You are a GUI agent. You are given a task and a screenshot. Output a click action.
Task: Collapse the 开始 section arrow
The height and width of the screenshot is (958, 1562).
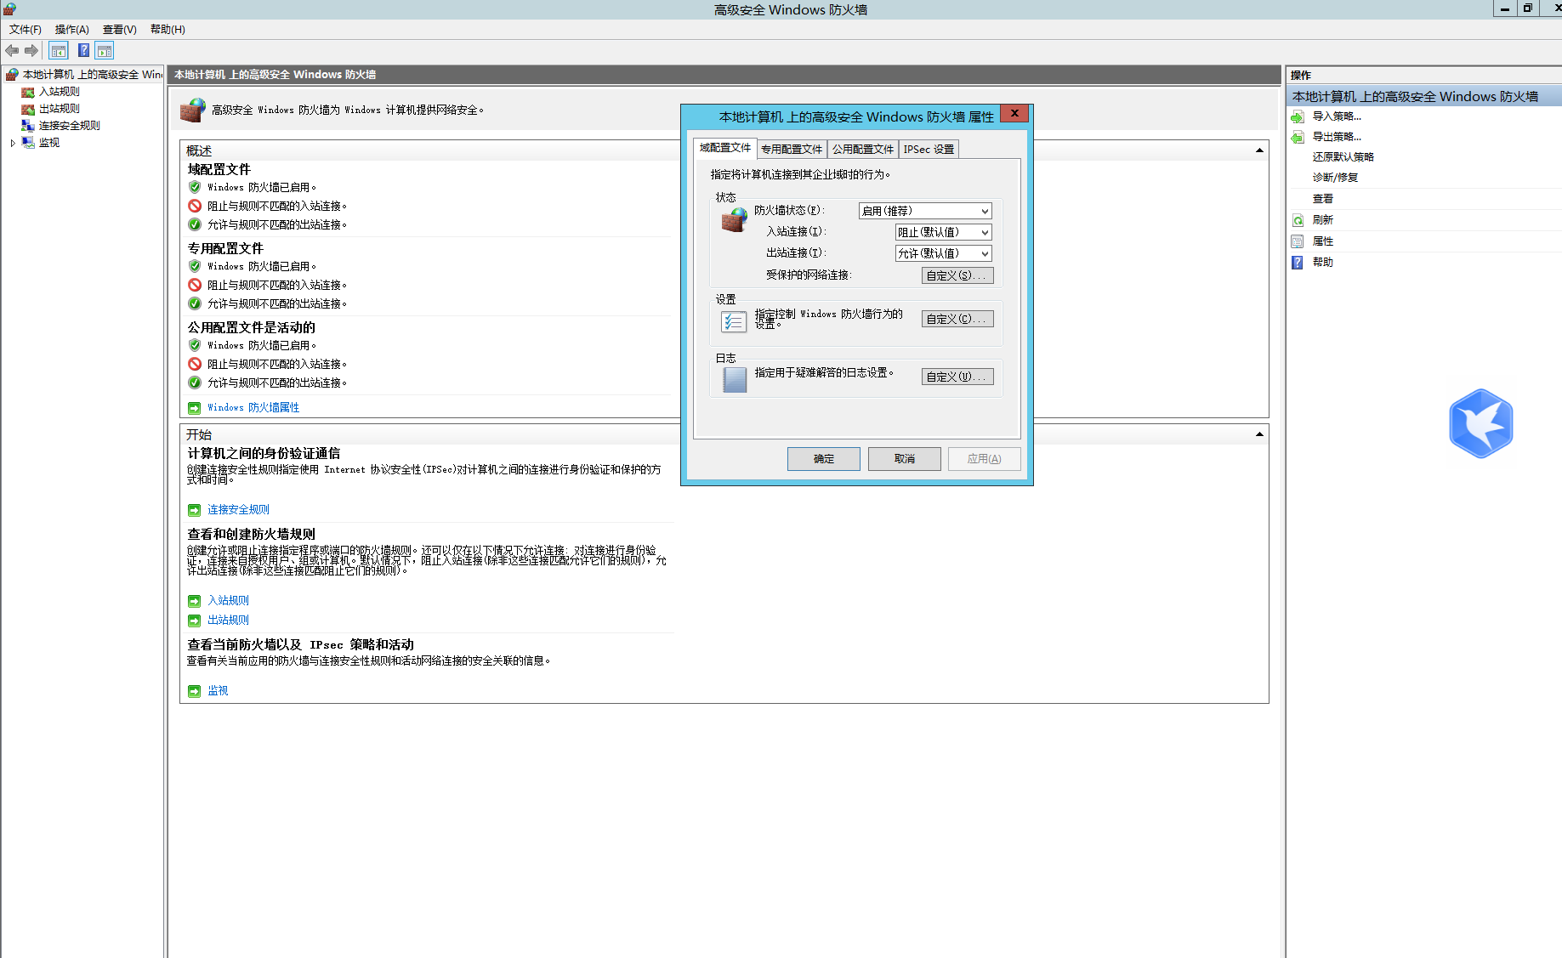[1259, 434]
